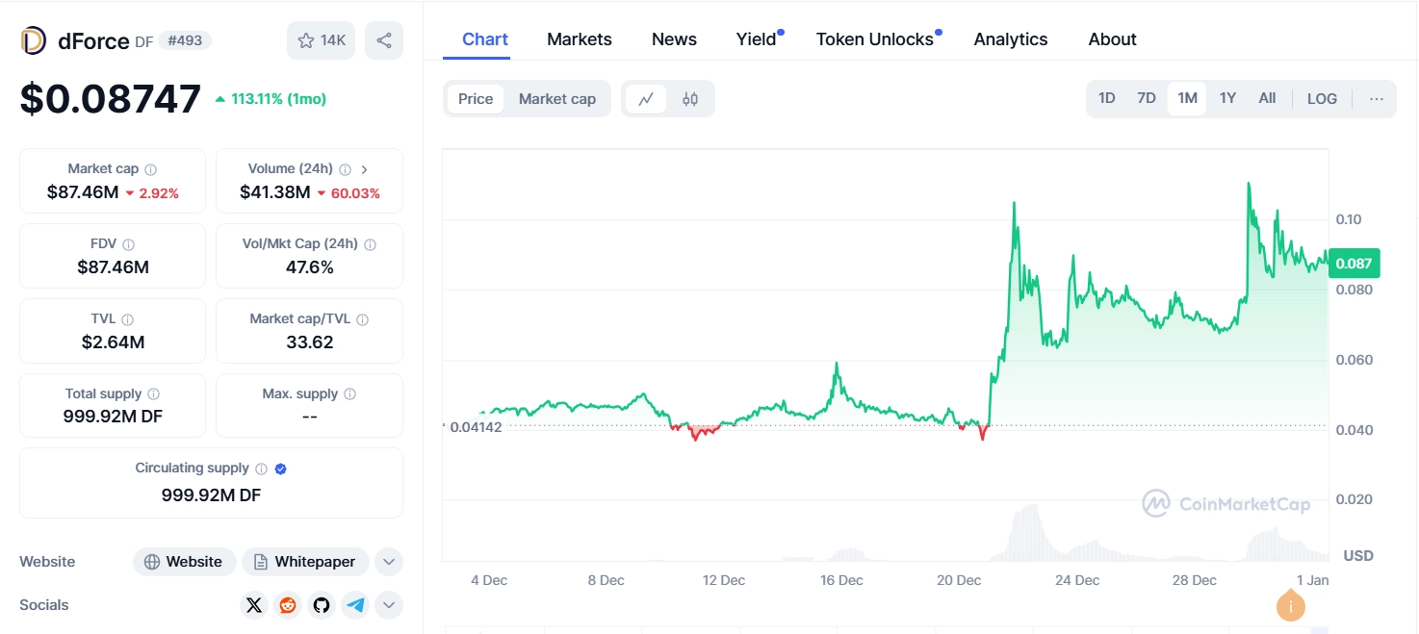Open the GitHub repository icon

click(321, 605)
